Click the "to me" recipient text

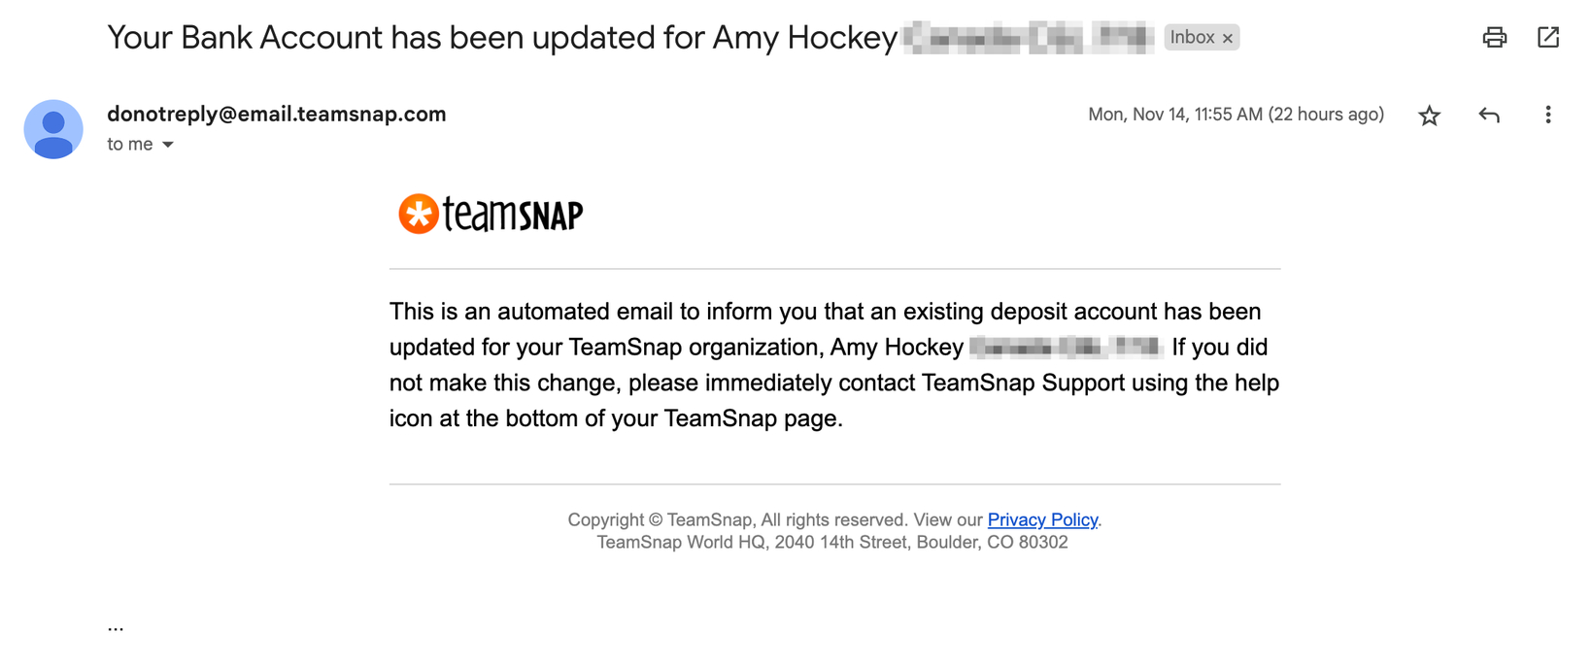(130, 144)
